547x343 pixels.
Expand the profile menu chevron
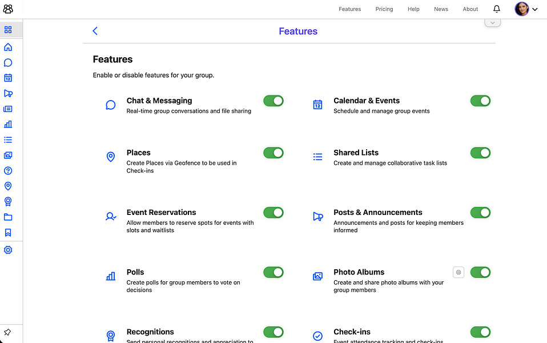pos(535,9)
